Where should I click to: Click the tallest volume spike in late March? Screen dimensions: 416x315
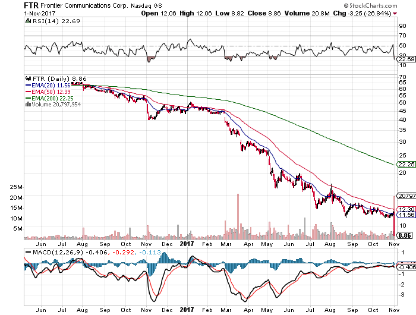click(x=238, y=216)
